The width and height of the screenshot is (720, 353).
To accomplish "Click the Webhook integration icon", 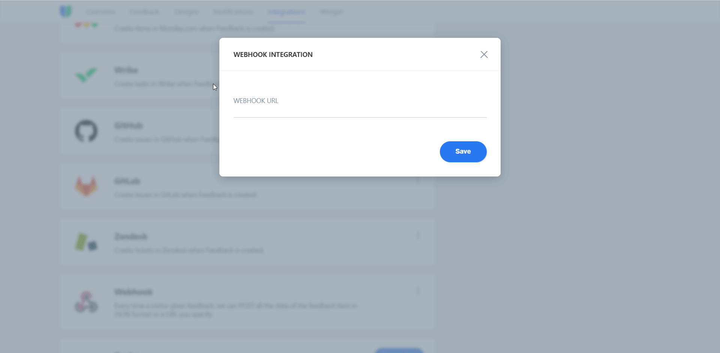I will pos(86,302).
